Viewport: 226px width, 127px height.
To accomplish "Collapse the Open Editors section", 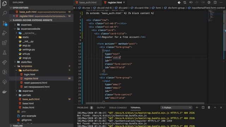I will [11, 8].
